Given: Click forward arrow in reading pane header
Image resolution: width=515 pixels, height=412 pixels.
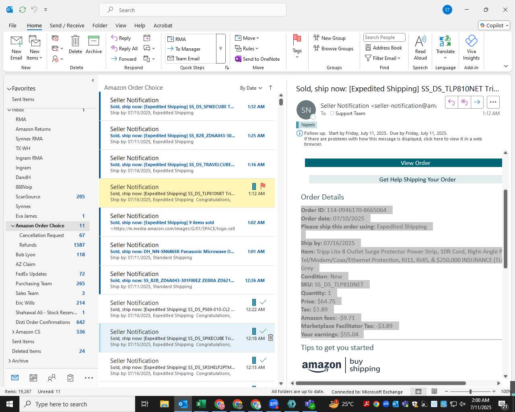Looking at the screenshot, I should [x=477, y=102].
